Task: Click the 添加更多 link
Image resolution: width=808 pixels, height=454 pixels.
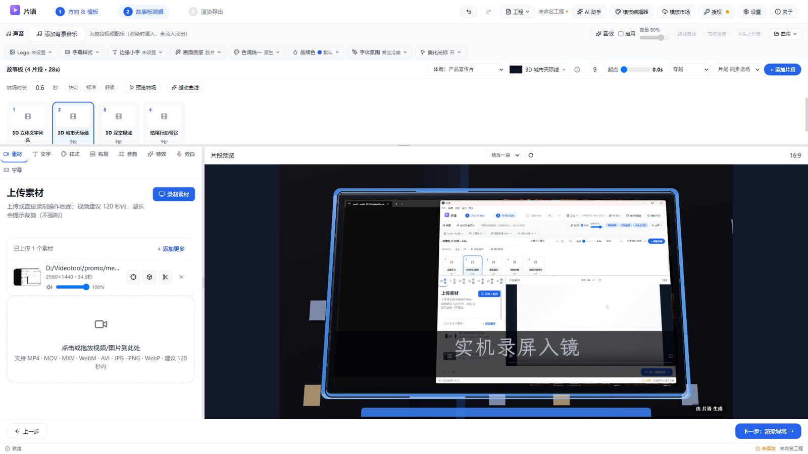Action: click(x=171, y=249)
